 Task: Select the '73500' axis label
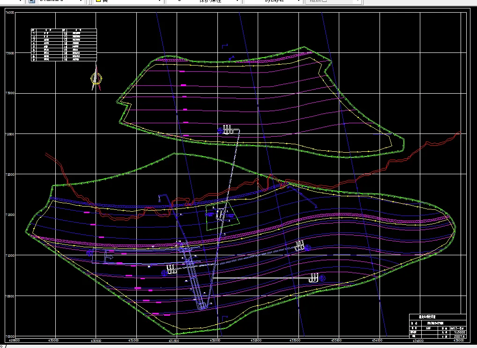pos(10,53)
